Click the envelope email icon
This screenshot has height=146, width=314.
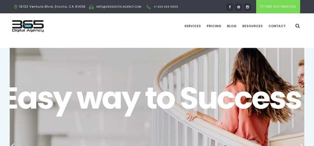[x=91, y=7]
